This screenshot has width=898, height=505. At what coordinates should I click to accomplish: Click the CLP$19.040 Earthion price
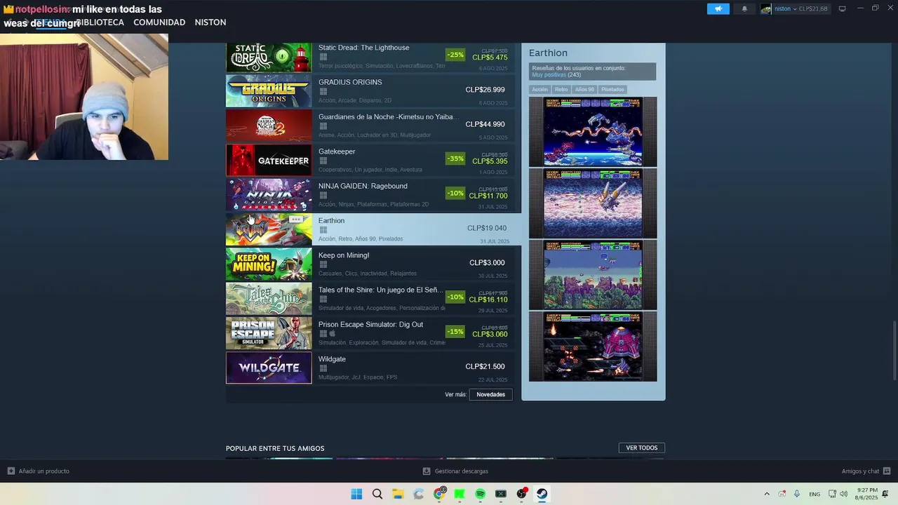[x=487, y=228]
